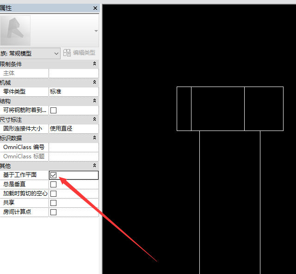This screenshot has width=296, height=274.
Task: Click the 圆形连接件大小 value 使用直径
Action: [x=73, y=129]
